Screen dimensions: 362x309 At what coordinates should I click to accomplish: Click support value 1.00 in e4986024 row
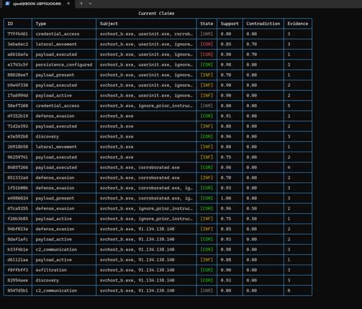(x=226, y=198)
